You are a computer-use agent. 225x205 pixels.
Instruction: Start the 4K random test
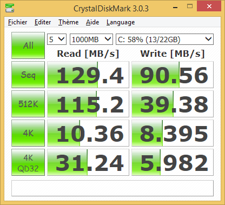pyautogui.click(x=28, y=133)
